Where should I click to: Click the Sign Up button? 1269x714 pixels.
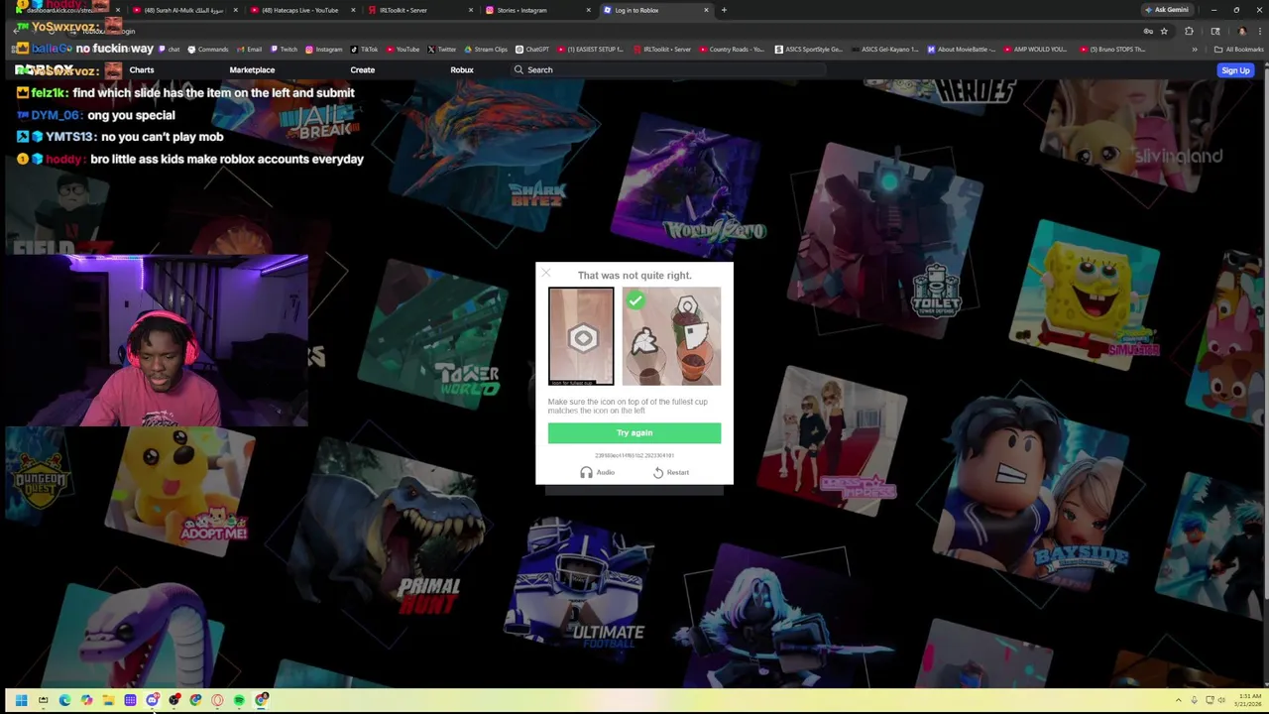coord(1235,70)
